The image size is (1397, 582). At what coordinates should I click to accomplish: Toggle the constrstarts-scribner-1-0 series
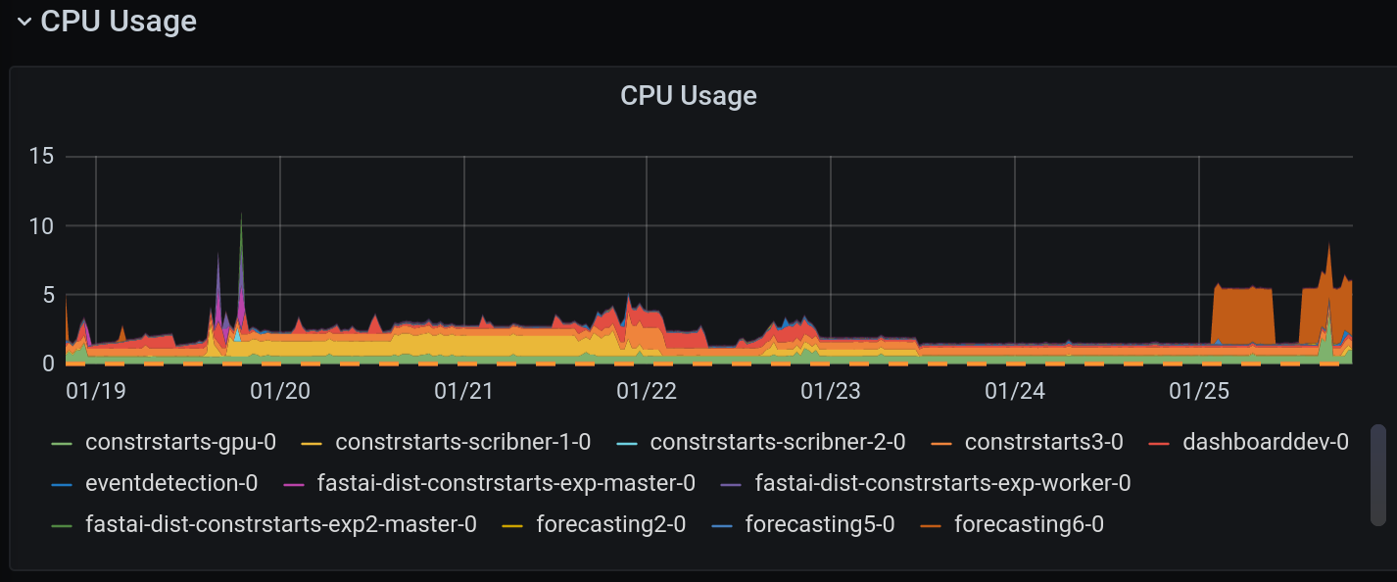tap(461, 442)
